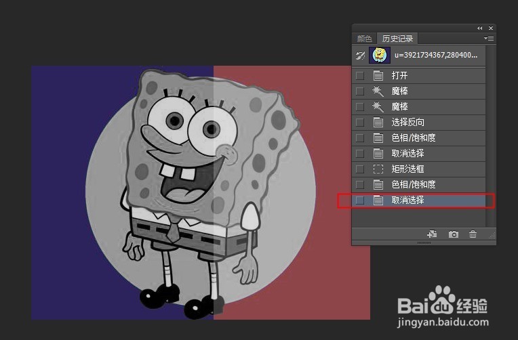The width and height of the screenshot is (518, 340).
Task: Delete current state with trash icon
Action: click(473, 234)
